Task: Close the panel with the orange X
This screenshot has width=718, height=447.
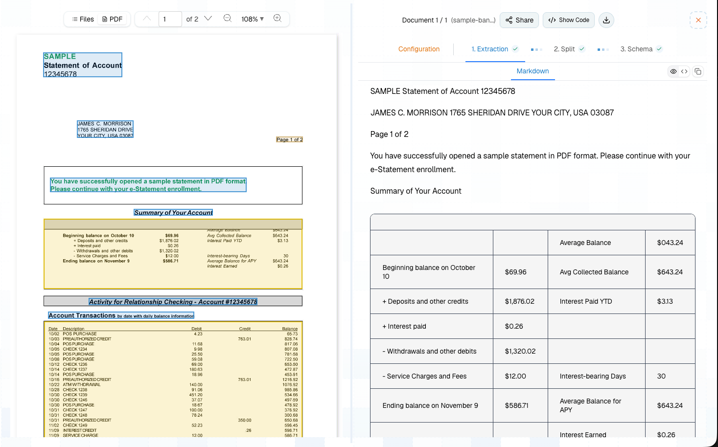Action: 698,20
